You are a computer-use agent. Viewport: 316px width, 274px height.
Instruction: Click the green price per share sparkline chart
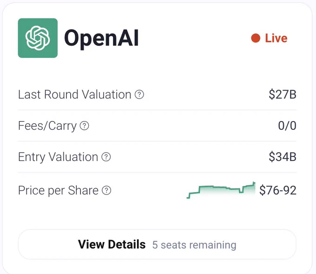(221, 190)
